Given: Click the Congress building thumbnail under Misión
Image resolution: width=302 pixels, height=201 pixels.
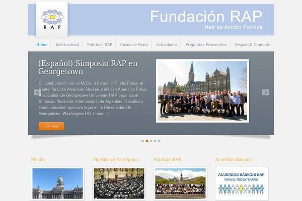Looking at the screenshot, I should click(x=57, y=183).
